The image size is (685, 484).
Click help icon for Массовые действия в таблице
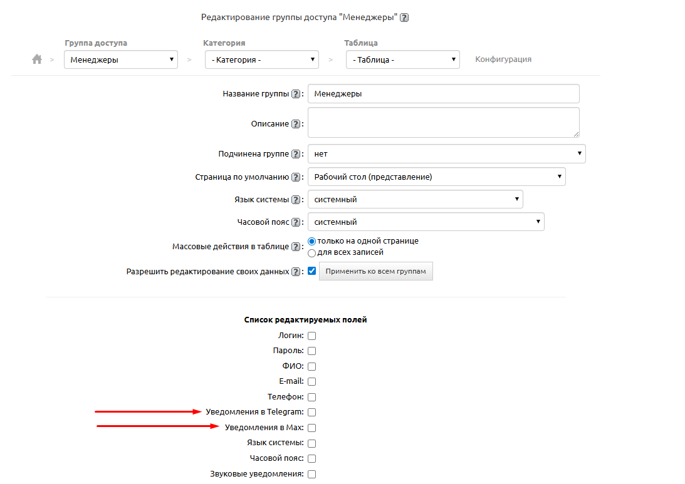pos(296,247)
